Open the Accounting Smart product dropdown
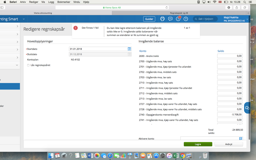256x160 pixels. click(x=24, y=19)
